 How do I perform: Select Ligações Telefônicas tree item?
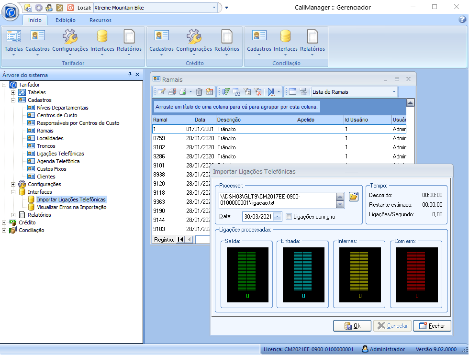click(60, 154)
